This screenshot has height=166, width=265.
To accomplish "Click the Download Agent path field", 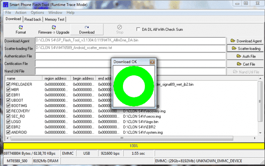I will click(x=130, y=41).
